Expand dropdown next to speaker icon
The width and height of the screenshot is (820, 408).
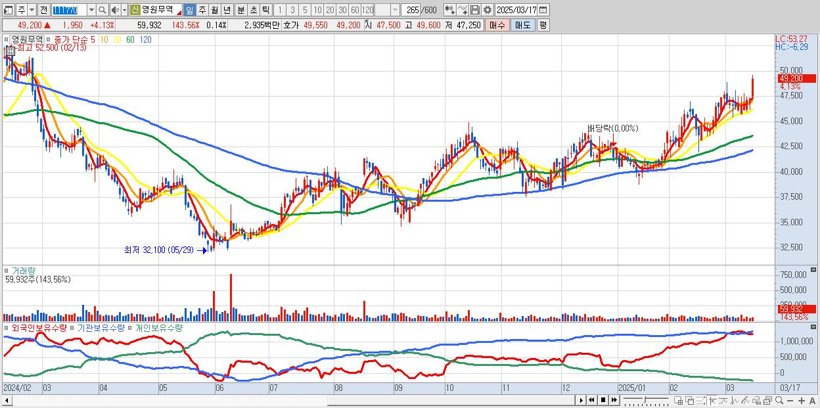point(124,11)
